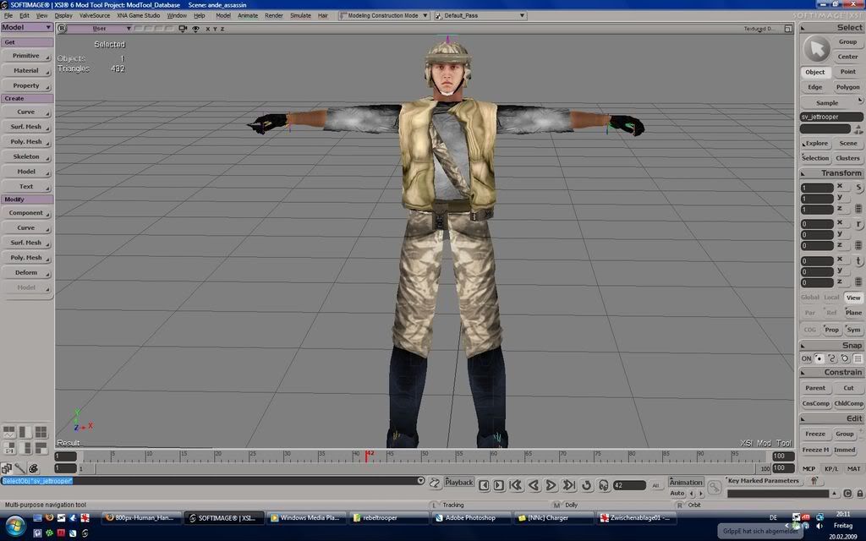Click timeline playhead at frame 42

[x=366, y=456]
